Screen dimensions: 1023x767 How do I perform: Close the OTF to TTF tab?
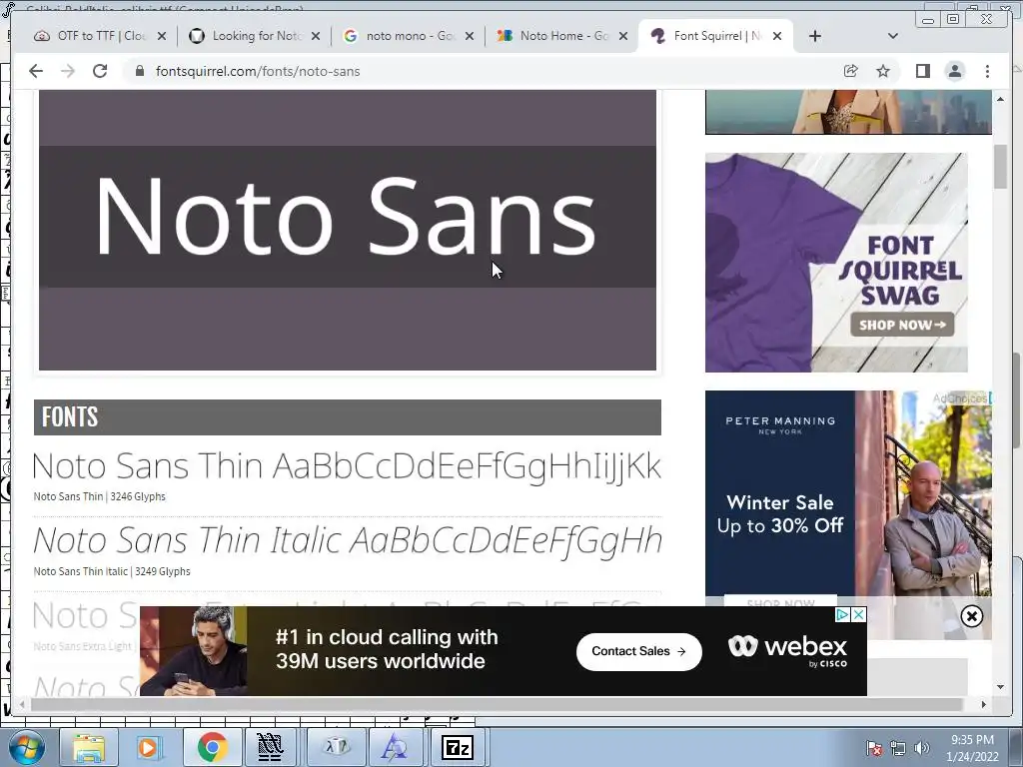[x=162, y=36]
